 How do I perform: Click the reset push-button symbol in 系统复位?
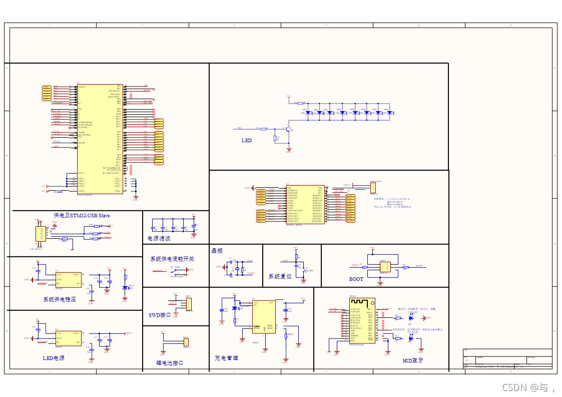pyautogui.click(x=305, y=270)
